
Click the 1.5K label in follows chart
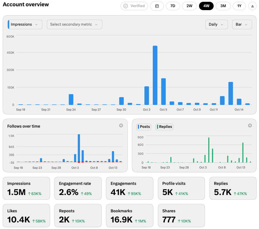coord(11,136)
